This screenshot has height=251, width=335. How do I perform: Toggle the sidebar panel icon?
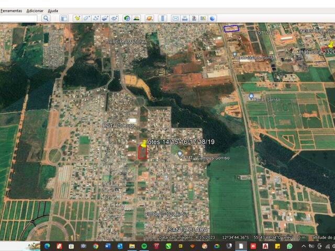pos(64,18)
